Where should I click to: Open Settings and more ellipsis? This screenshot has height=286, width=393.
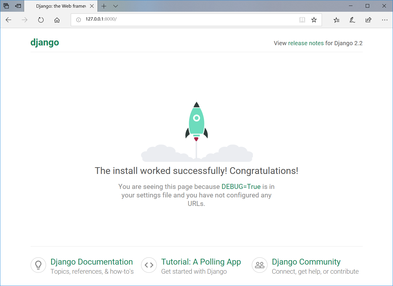[385, 20]
